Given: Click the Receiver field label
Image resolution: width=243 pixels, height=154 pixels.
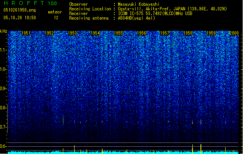Looking at the screenshot, I should tap(78, 13).
